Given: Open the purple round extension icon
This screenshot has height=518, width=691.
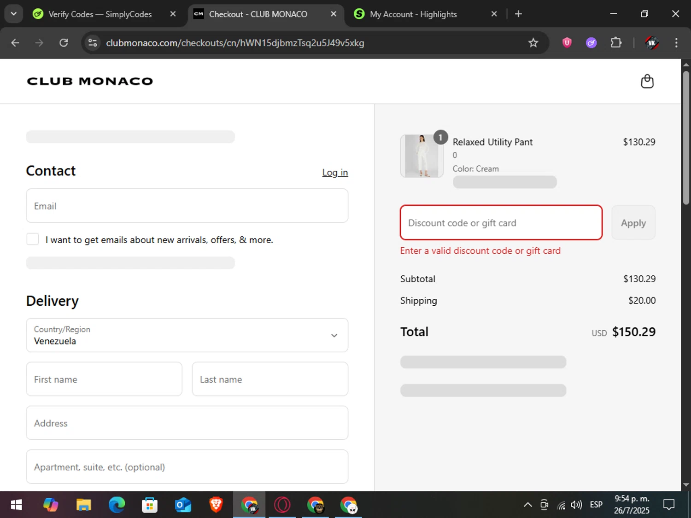Looking at the screenshot, I should click(591, 43).
